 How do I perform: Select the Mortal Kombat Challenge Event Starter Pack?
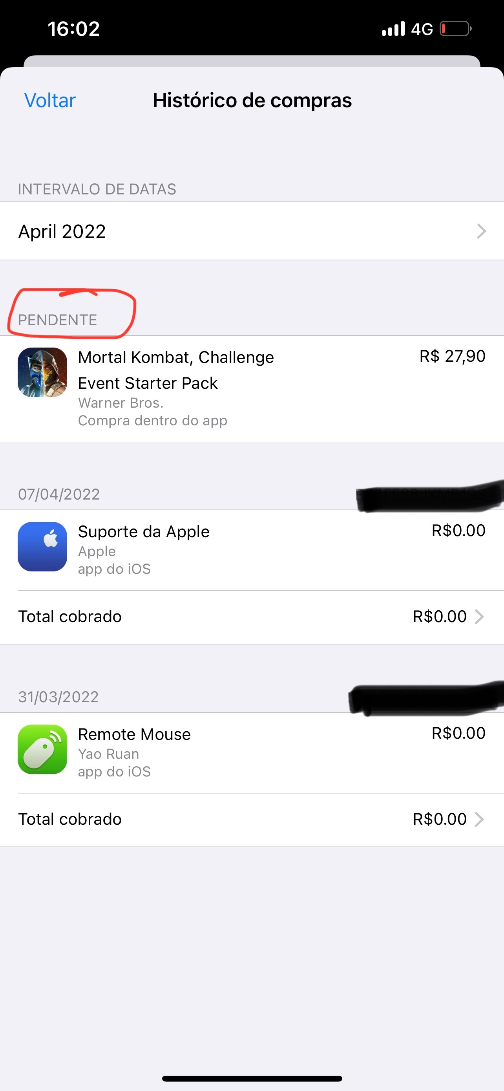coord(175,370)
